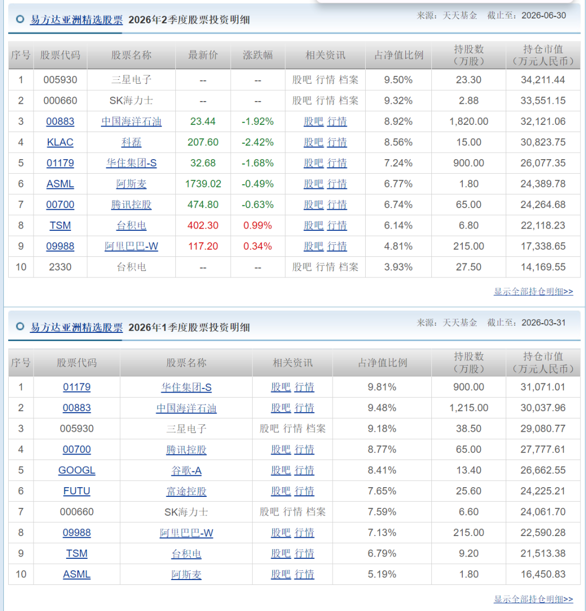This screenshot has height=611, width=586.
Task: Open 股吧 link for TSM in Q1 table
Action: coord(281,553)
